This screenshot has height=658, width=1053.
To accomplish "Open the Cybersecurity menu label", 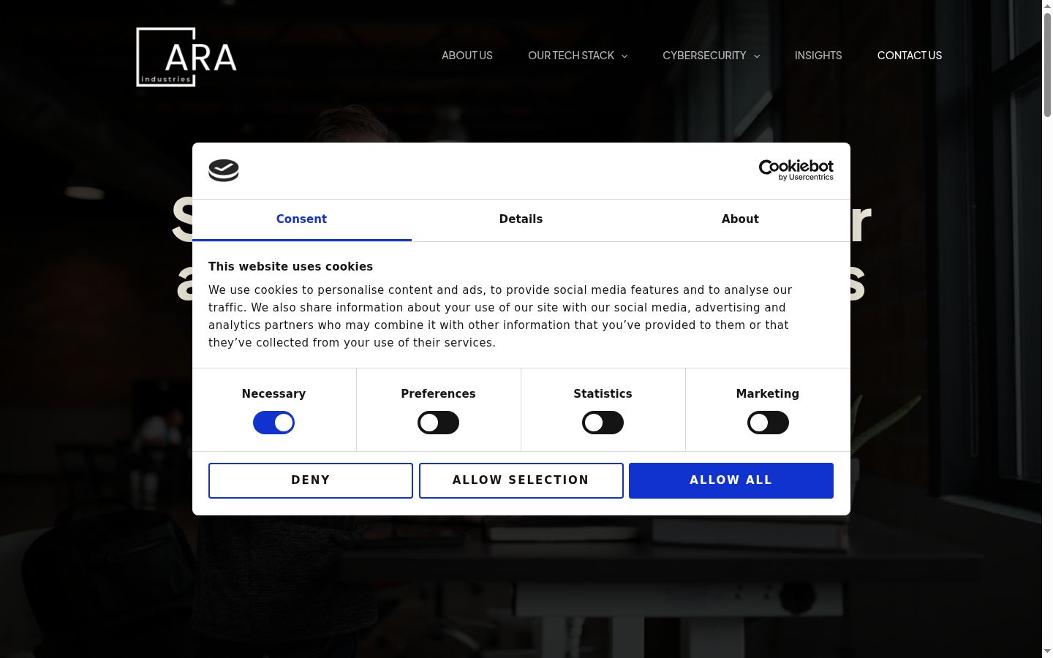I will tap(704, 56).
